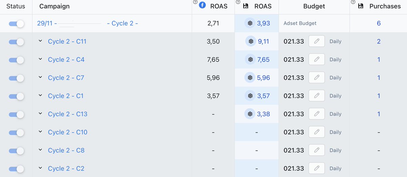The image size is (407, 177).
Task: Disable the Cycle 2 - C4 ad set
Action: [x=16, y=60]
